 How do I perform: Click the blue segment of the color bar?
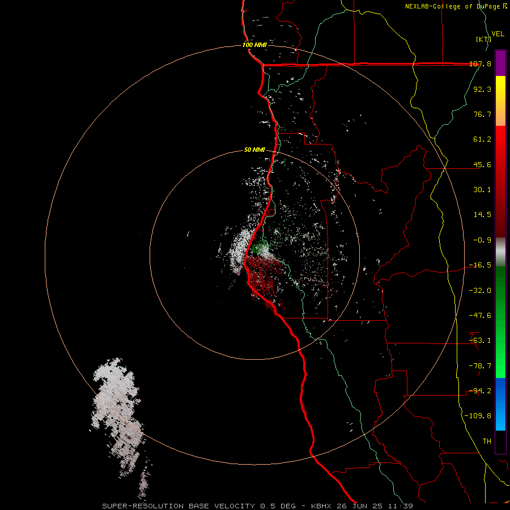(500, 404)
